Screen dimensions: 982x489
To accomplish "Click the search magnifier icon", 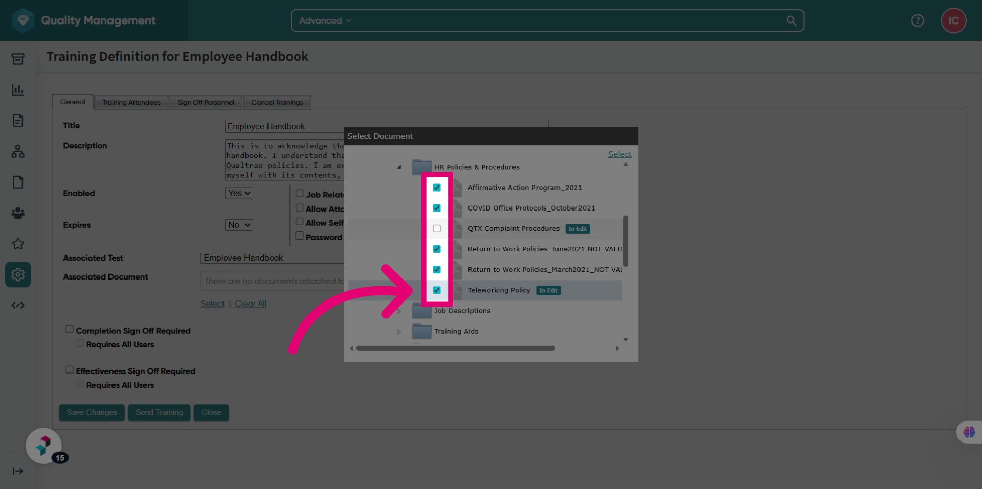I will pyautogui.click(x=791, y=20).
